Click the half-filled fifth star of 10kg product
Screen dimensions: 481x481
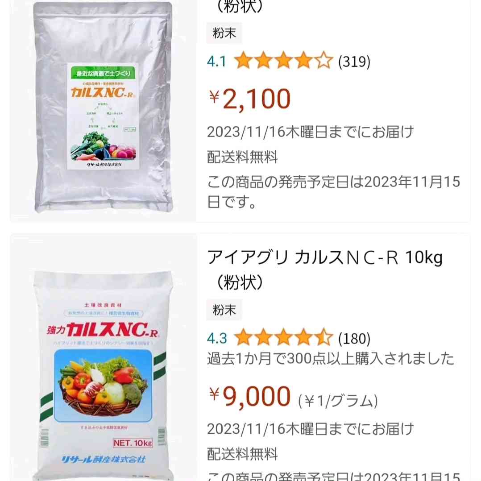click(323, 337)
